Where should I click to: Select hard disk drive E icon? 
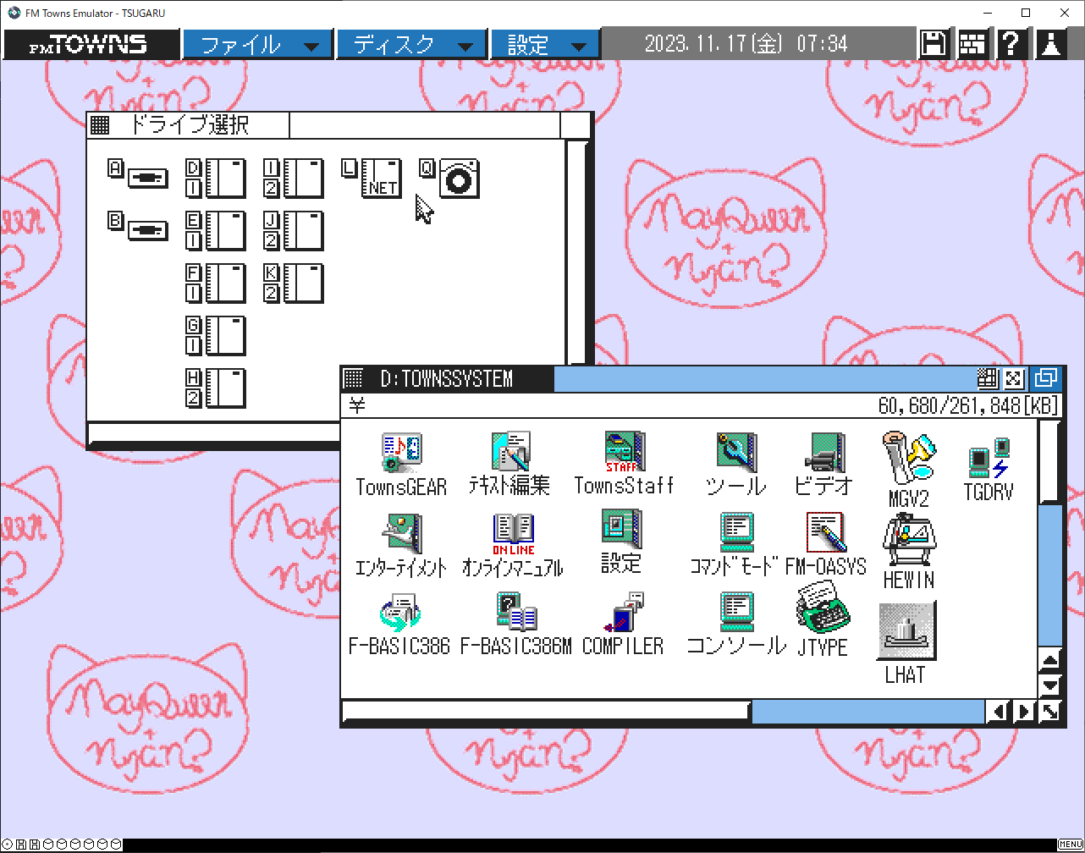(216, 231)
